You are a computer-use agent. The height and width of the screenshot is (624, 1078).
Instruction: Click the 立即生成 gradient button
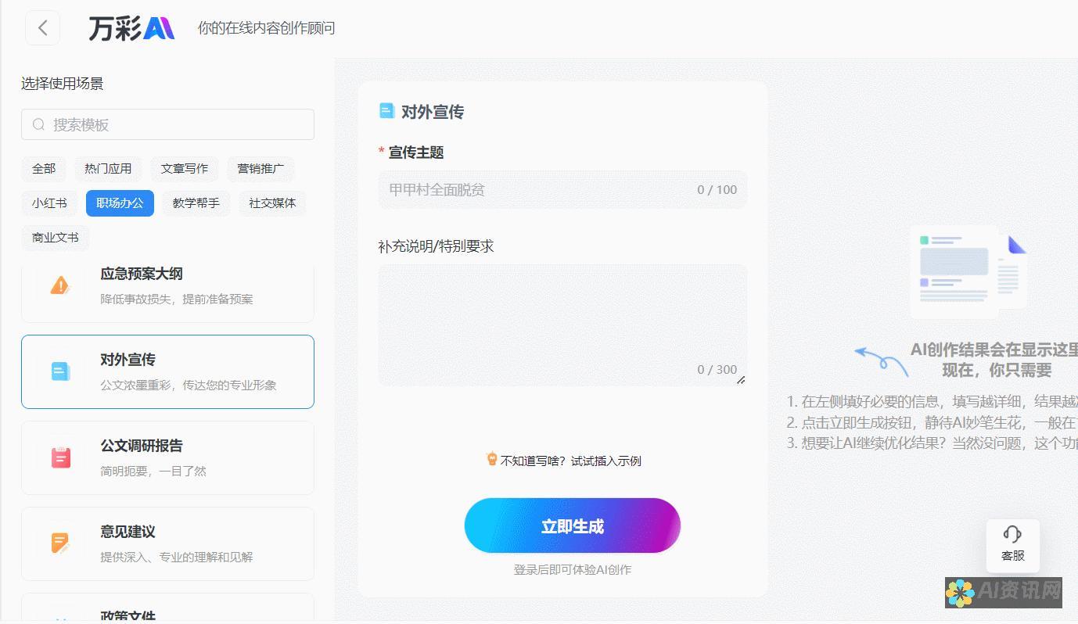(x=573, y=526)
